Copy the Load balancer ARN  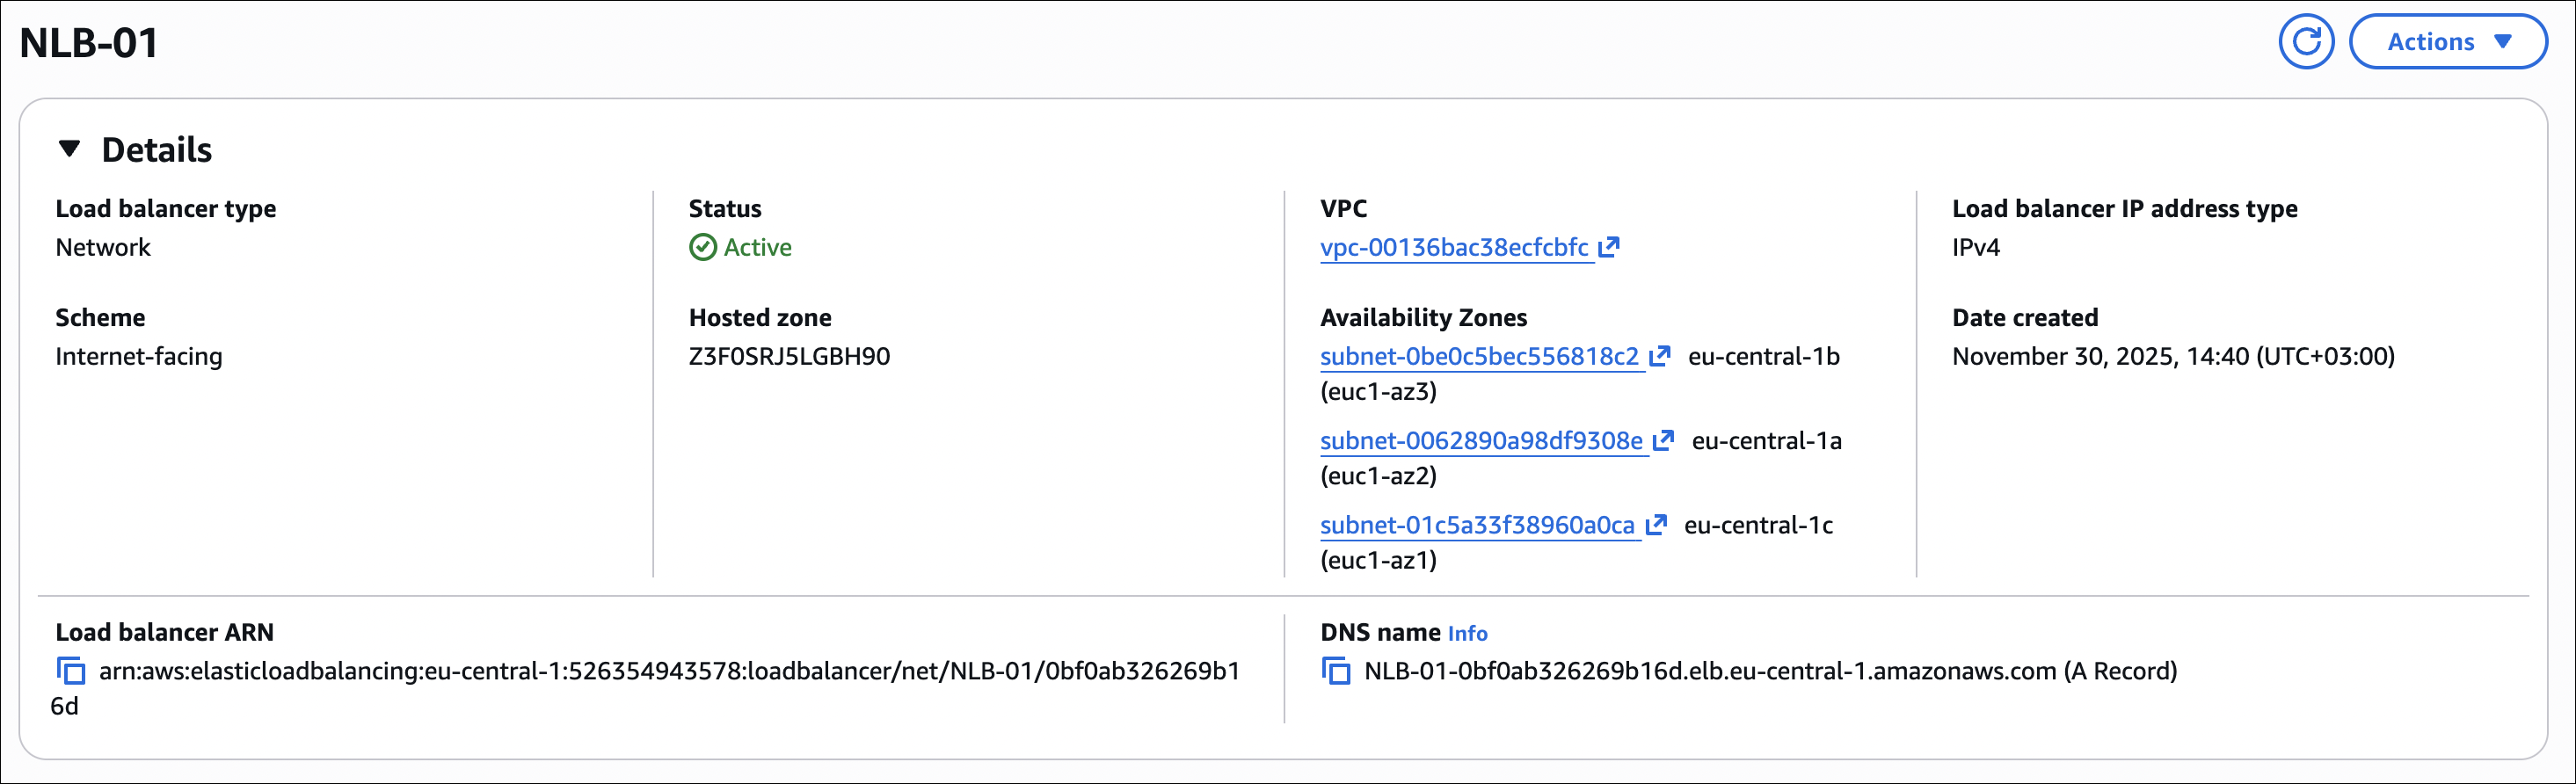tap(71, 671)
